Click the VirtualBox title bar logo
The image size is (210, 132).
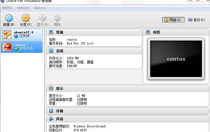[x=2, y=1]
